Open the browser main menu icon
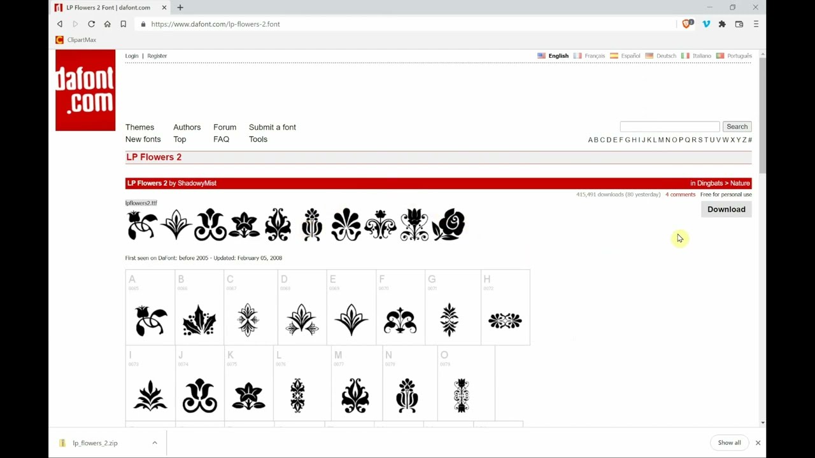815x458 pixels. [x=756, y=24]
